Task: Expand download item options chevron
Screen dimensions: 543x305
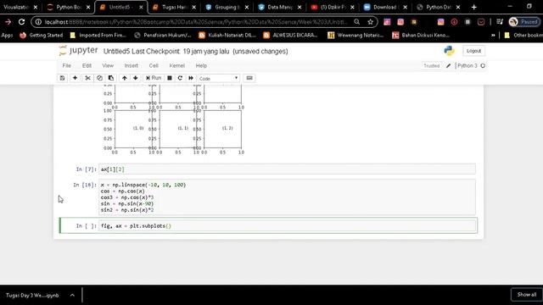Action: 72,296
